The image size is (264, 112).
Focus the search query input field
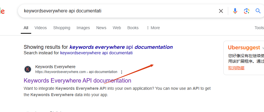click(x=118, y=11)
